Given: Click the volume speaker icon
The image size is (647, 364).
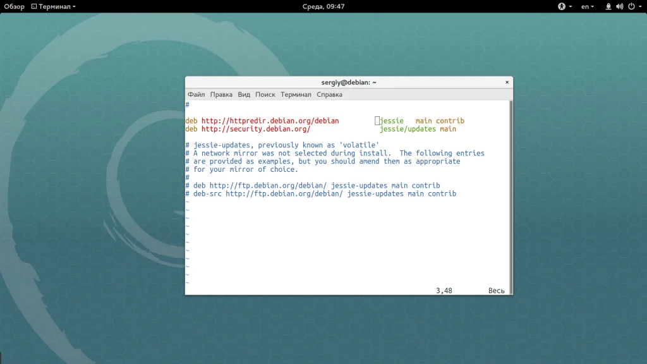Looking at the screenshot, I should click(619, 6).
